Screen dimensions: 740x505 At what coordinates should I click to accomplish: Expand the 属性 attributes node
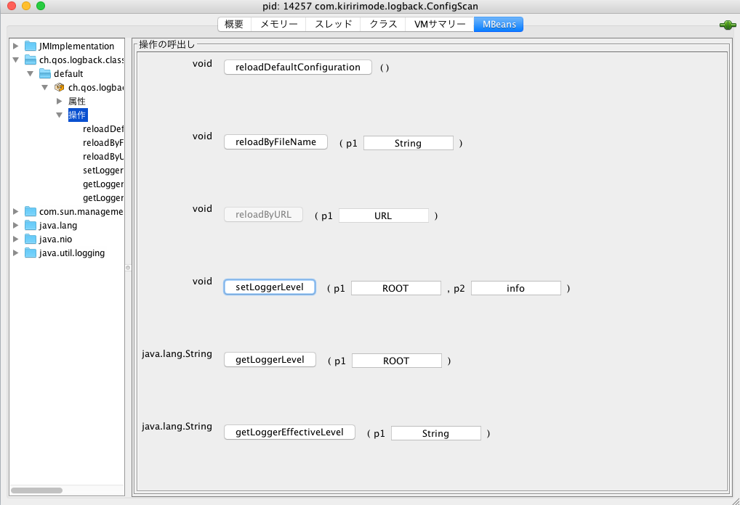pos(59,102)
